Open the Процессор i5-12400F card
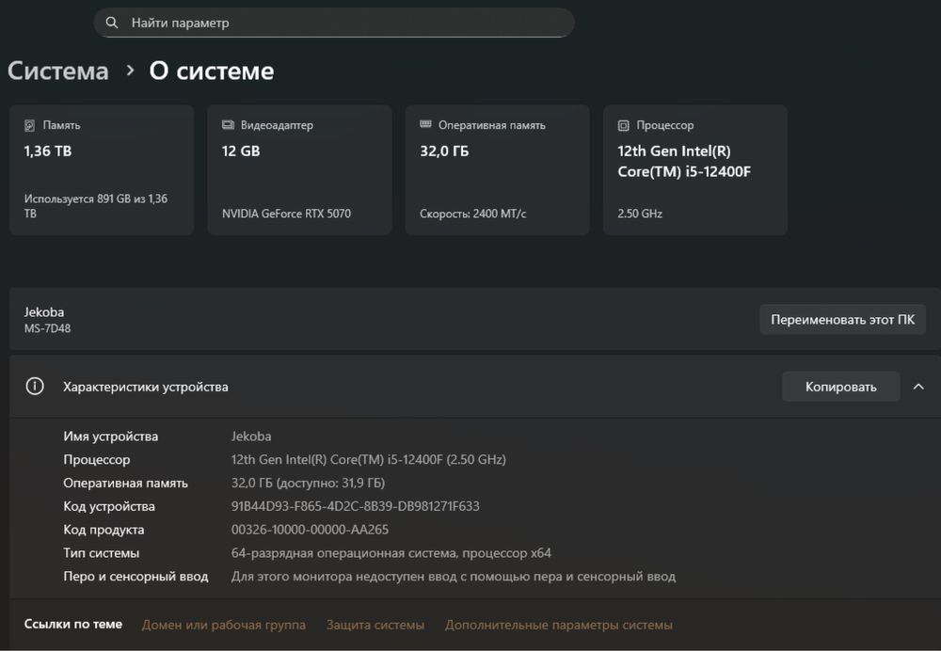The height and width of the screenshot is (651, 941). (695, 169)
